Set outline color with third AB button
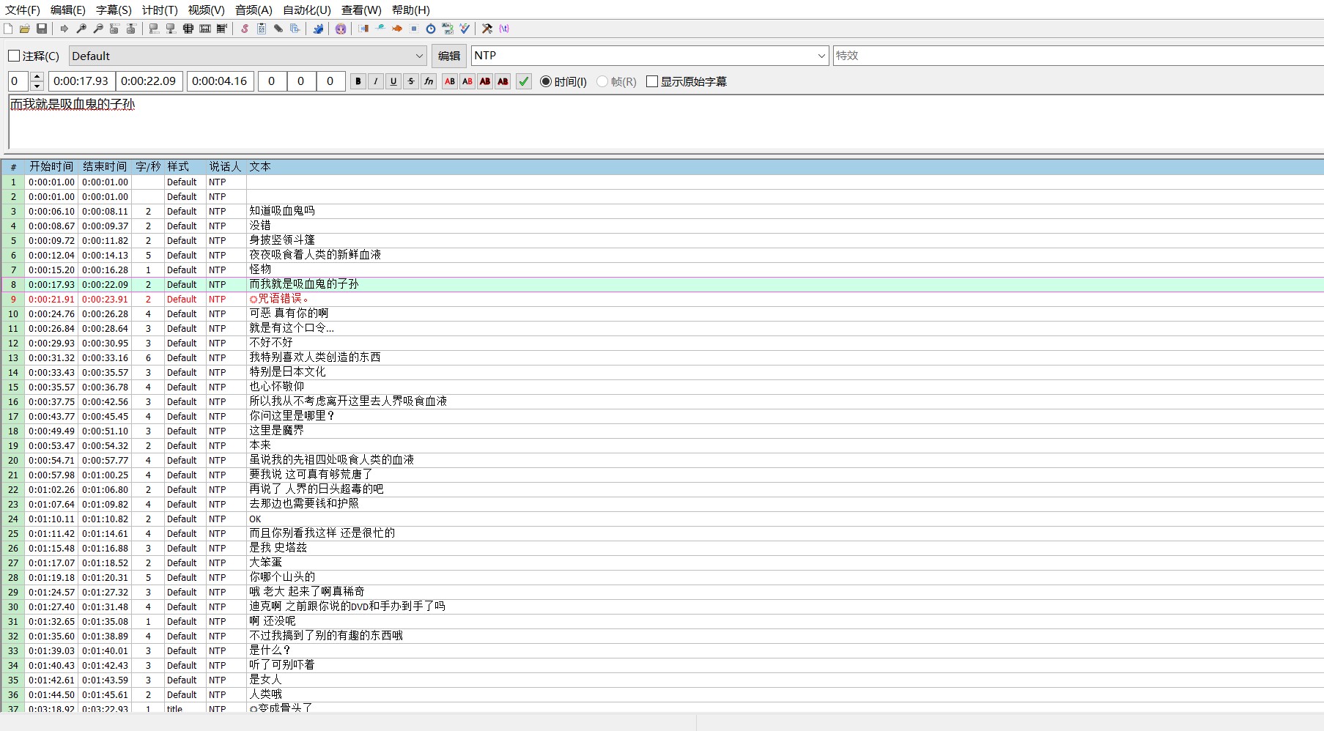 (x=485, y=81)
